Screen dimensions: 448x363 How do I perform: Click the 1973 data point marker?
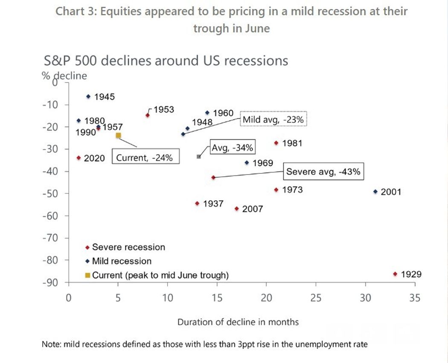pyautogui.click(x=276, y=190)
